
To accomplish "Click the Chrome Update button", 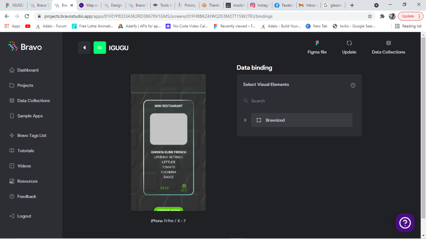I will 410,16.
